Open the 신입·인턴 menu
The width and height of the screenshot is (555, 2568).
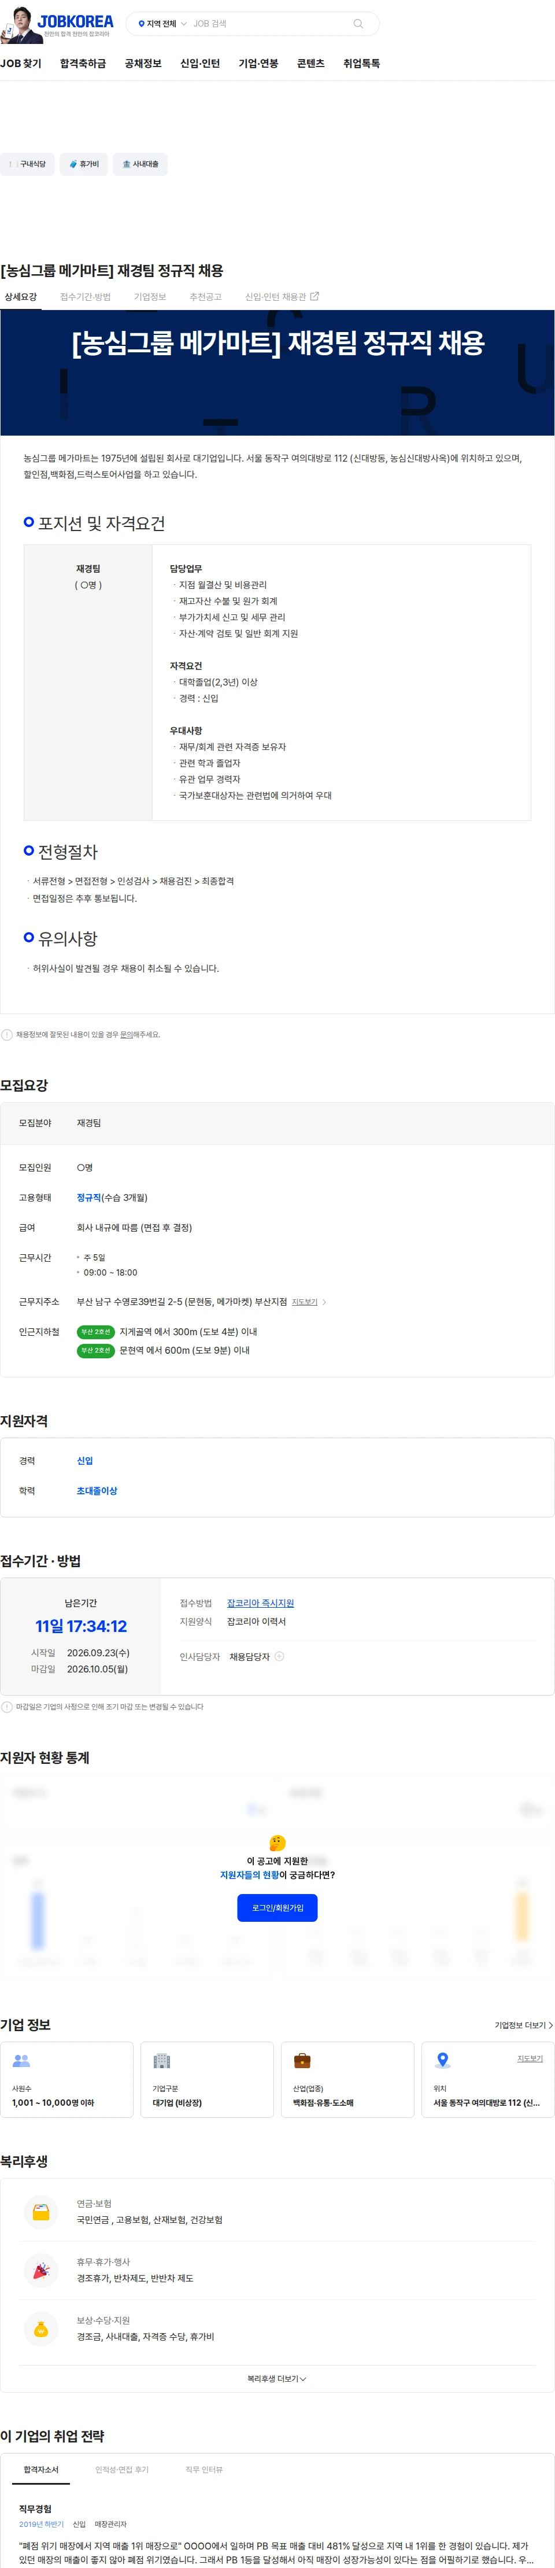coord(199,63)
